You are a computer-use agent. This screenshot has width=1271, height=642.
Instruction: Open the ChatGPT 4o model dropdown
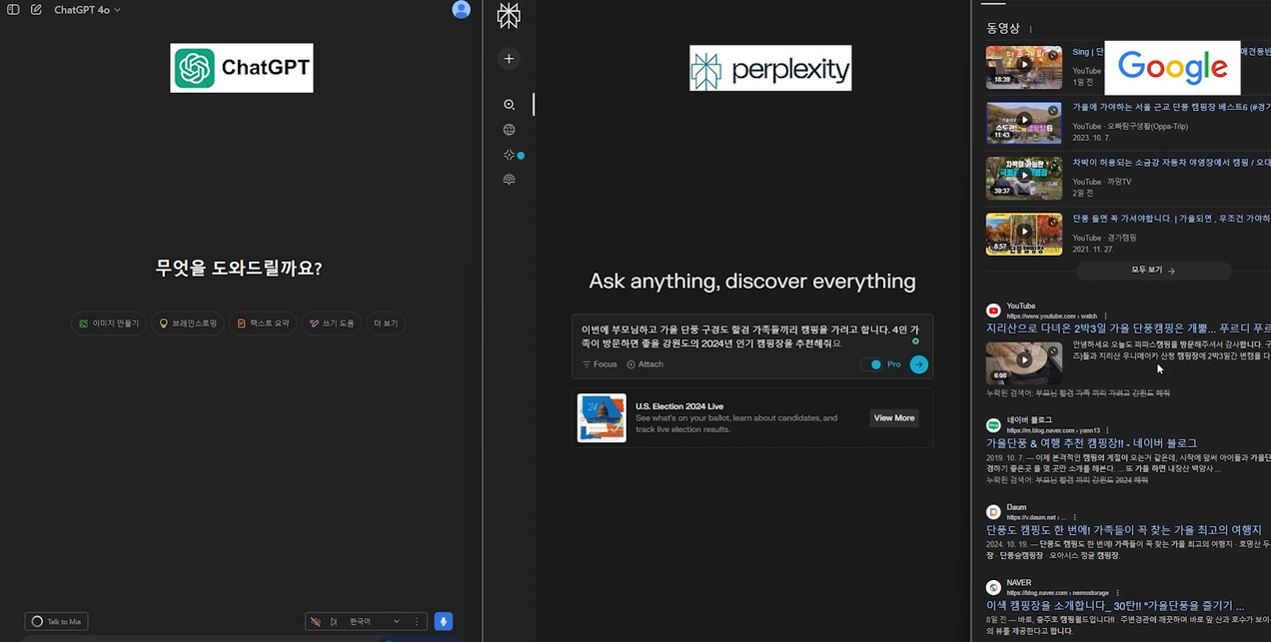coord(87,10)
